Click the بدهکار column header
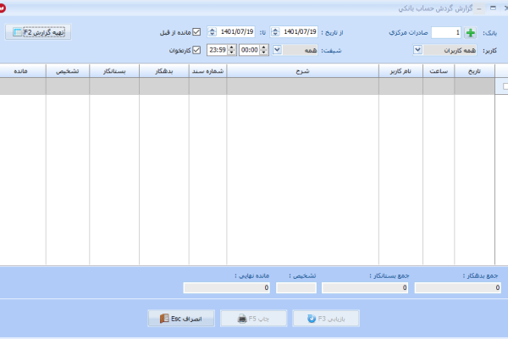Image resolution: width=508 pixels, height=339 pixels. 164,71
